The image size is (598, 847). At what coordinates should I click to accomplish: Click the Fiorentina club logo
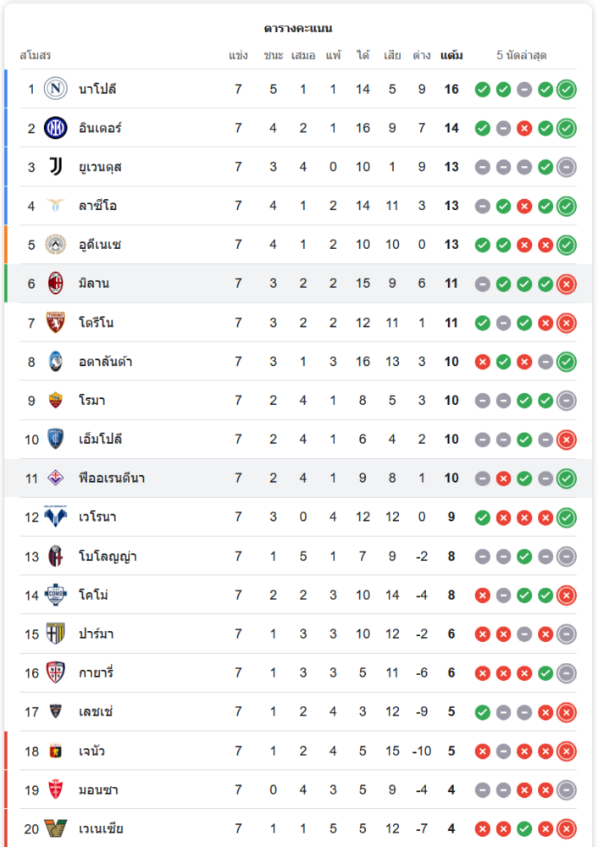[x=56, y=479]
